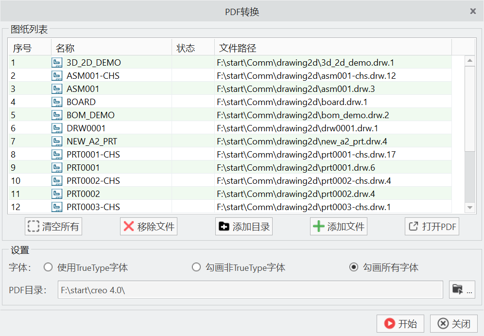Click inside the PDF目录 path field
484x336 pixels.
click(243, 289)
